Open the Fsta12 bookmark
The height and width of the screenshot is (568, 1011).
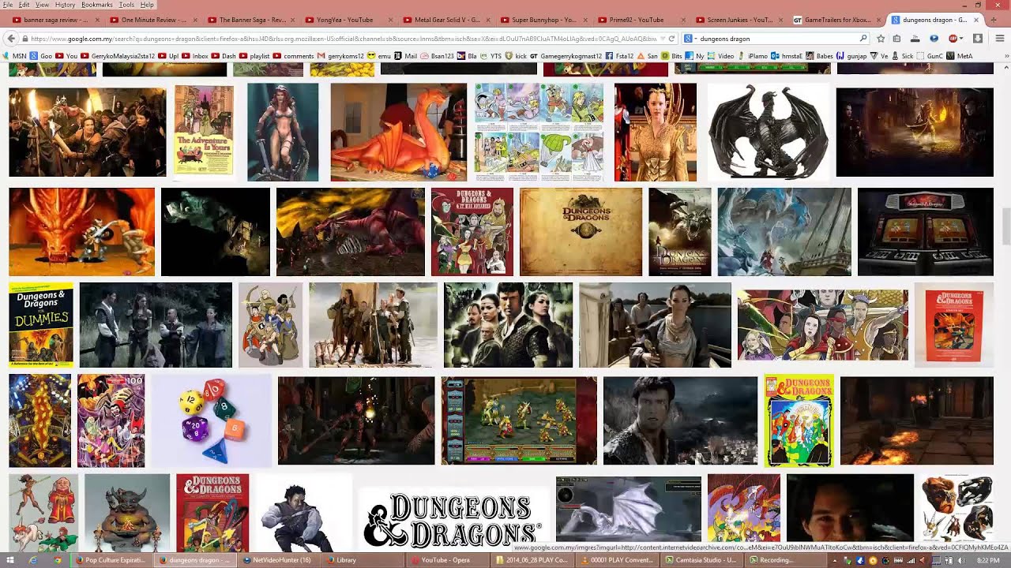(x=619, y=56)
